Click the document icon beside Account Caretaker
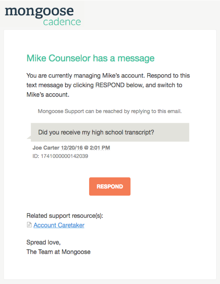Viewport: 220px width, 284px height. pos(29,225)
